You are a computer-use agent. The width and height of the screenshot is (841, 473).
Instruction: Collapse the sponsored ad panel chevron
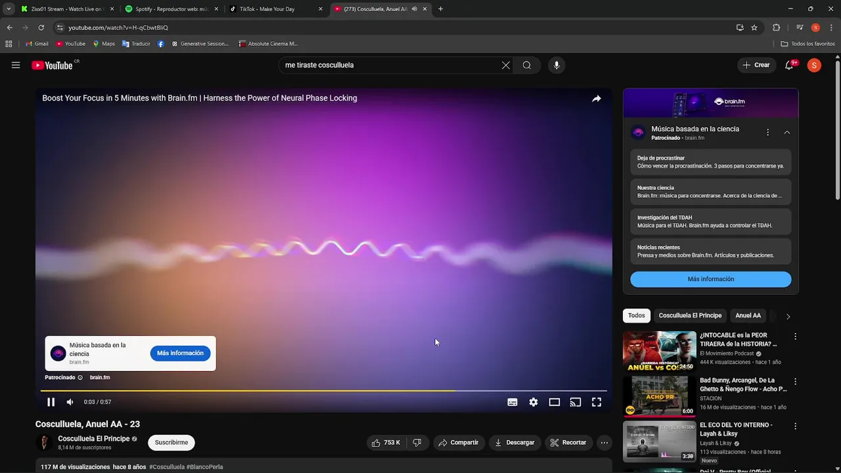(x=787, y=133)
